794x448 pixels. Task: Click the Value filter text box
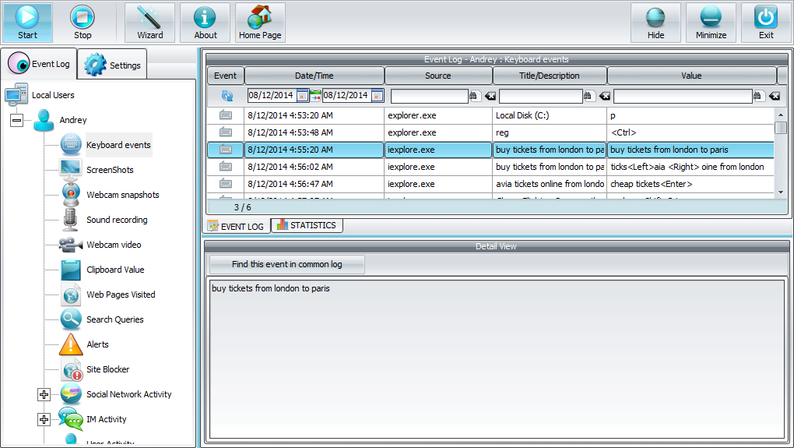[x=683, y=96]
